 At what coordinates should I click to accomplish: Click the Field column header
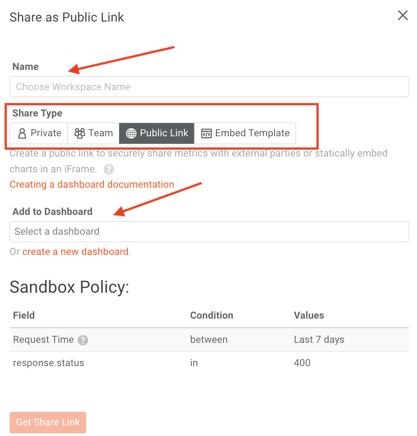click(x=24, y=316)
